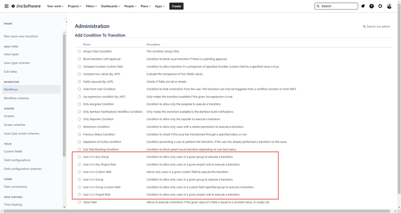Click the sidebar vertical scrollbar
The height and width of the screenshot is (213, 401).
pyautogui.click(x=64, y=95)
